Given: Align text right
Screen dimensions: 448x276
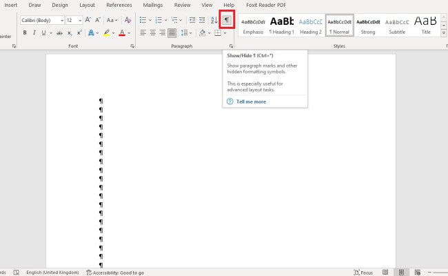Looking at the screenshot, I should coord(162,33).
